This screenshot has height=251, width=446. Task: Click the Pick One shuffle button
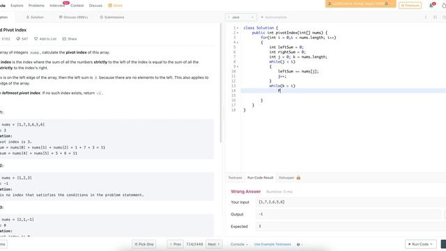[x=144, y=244]
